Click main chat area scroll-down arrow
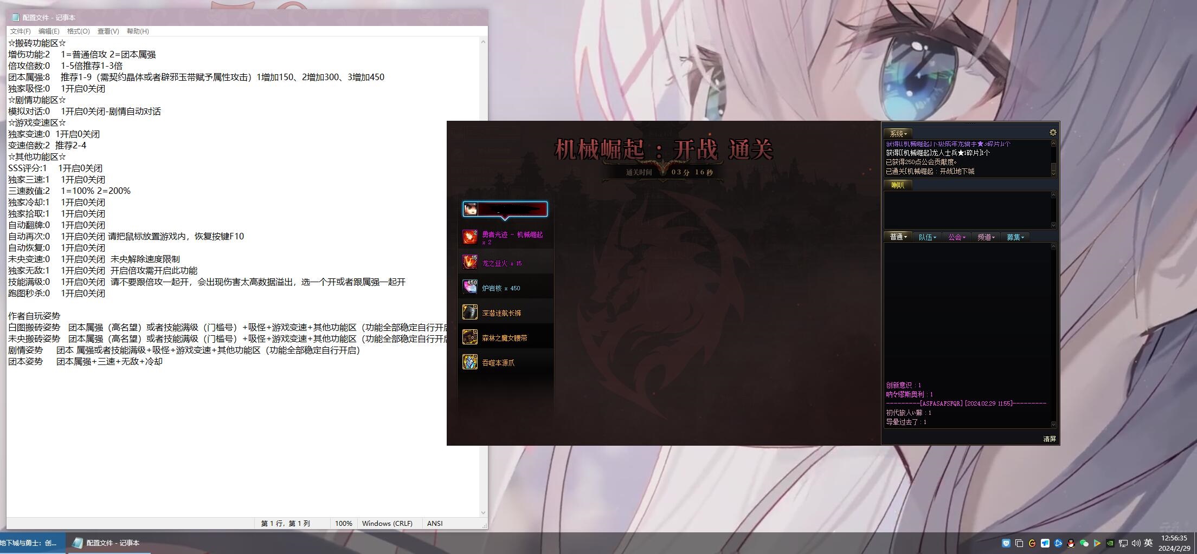The height and width of the screenshot is (554, 1197). pos(1053,424)
